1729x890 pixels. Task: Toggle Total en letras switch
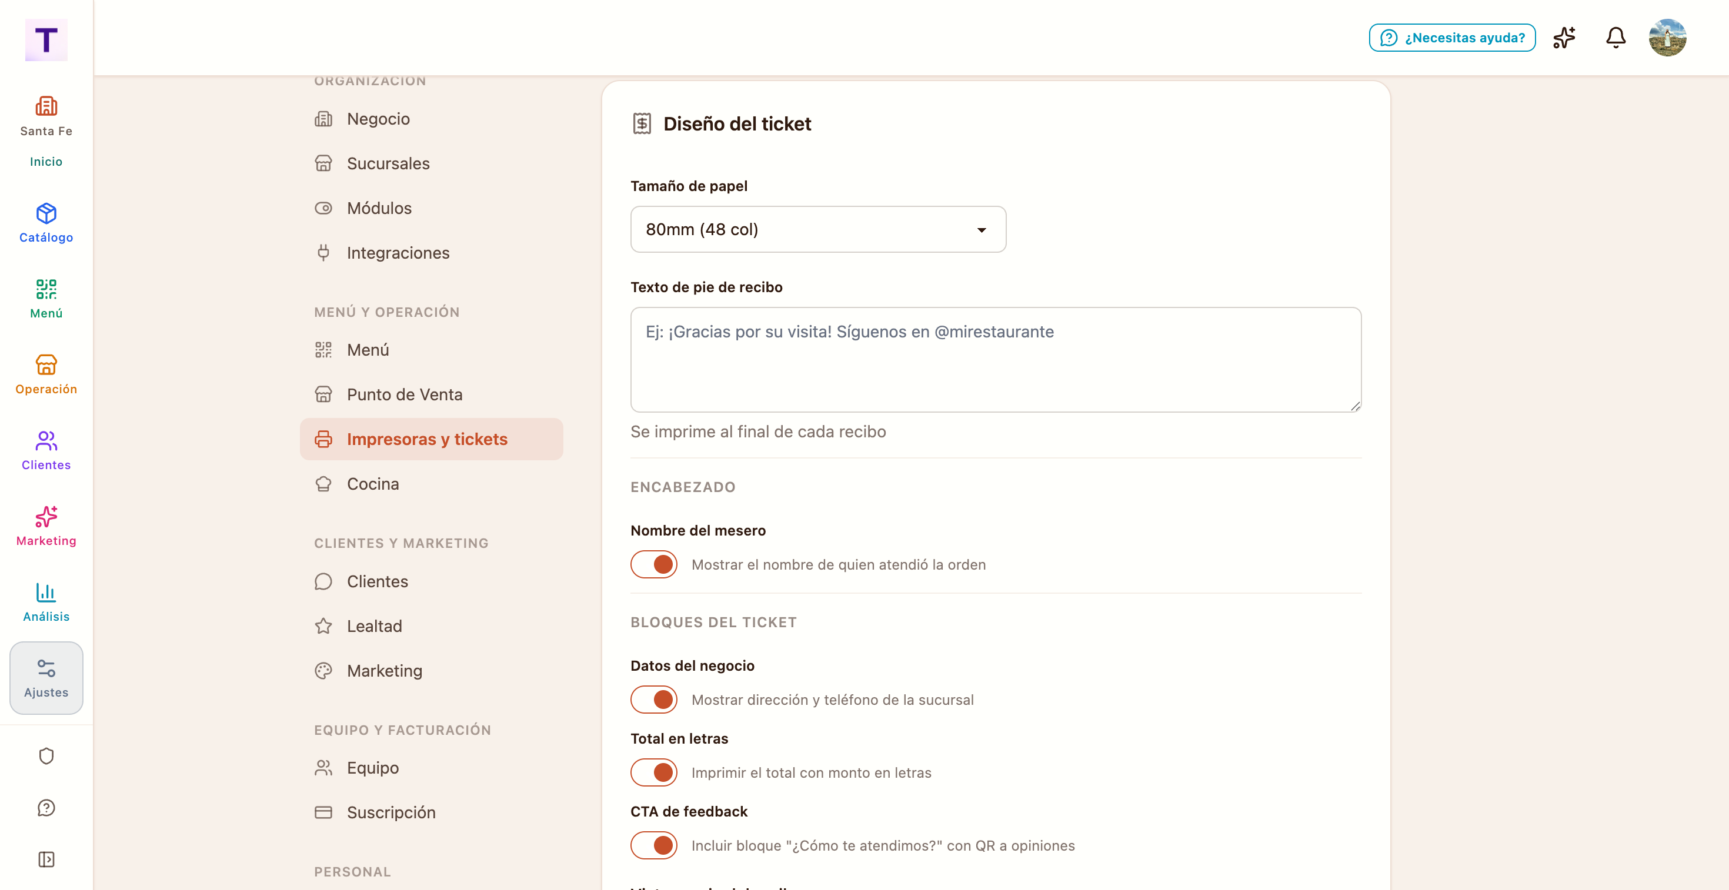[654, 772]
